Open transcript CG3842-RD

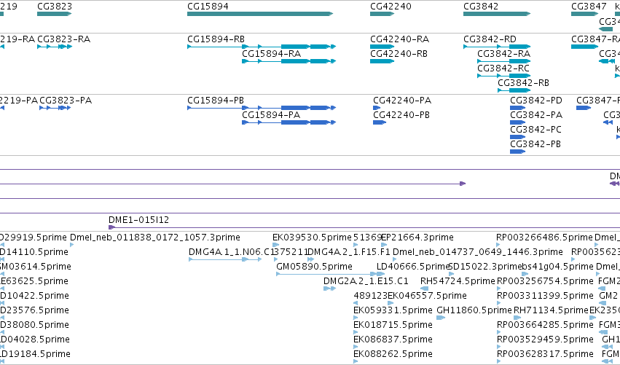497,47
